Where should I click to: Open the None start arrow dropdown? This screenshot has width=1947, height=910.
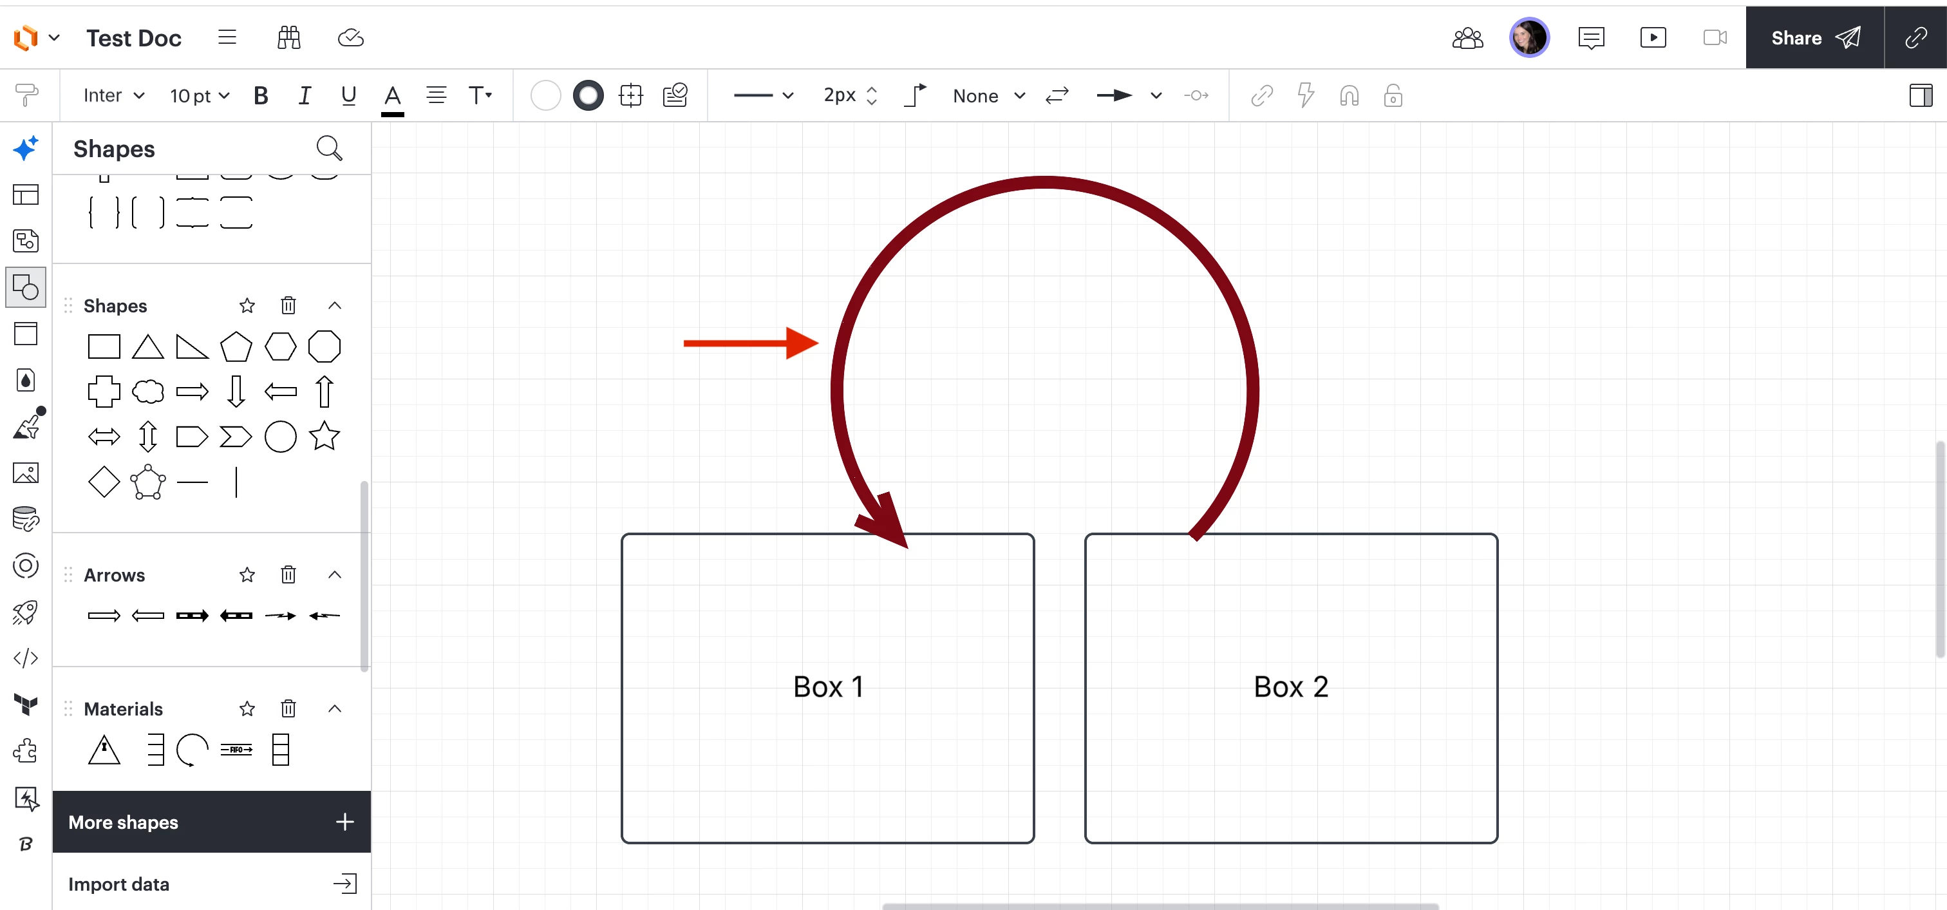tap(988, 96)
